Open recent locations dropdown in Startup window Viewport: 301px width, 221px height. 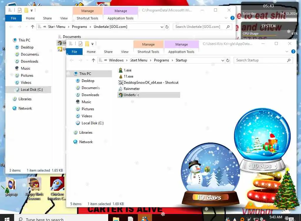pyautogui.click(x=87, y=60)
